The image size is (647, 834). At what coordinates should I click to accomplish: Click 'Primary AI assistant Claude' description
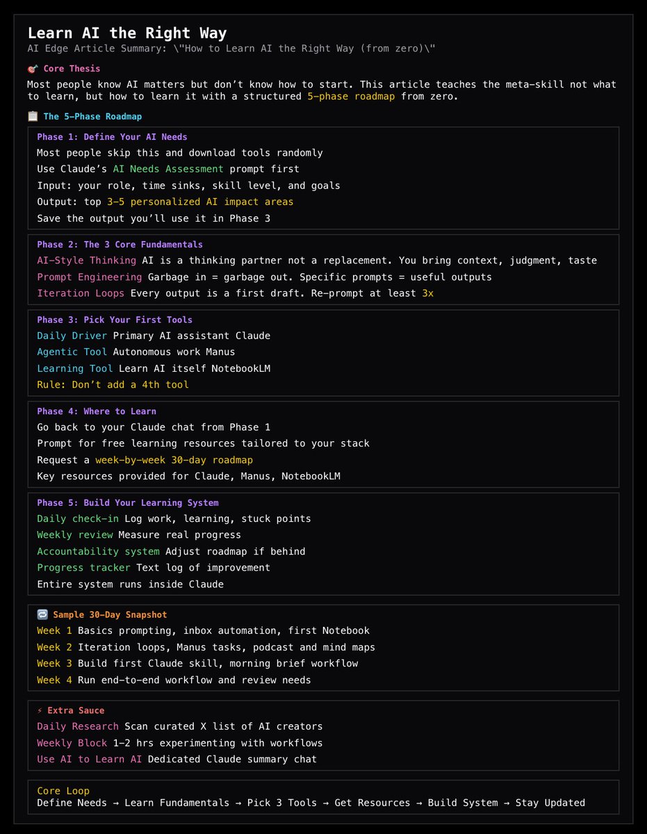[192, 336]
